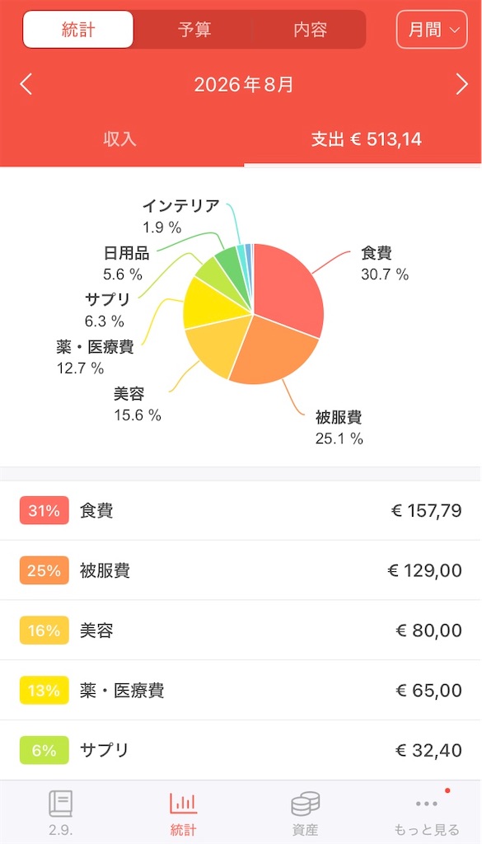This screenshot has width=482, height=844.
Task: Go to previous month with left arrow
Action: pos(26,85)
